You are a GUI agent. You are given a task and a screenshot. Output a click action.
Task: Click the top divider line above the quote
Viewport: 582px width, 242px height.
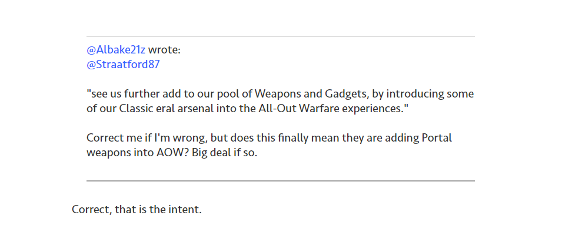click(280, 36)
